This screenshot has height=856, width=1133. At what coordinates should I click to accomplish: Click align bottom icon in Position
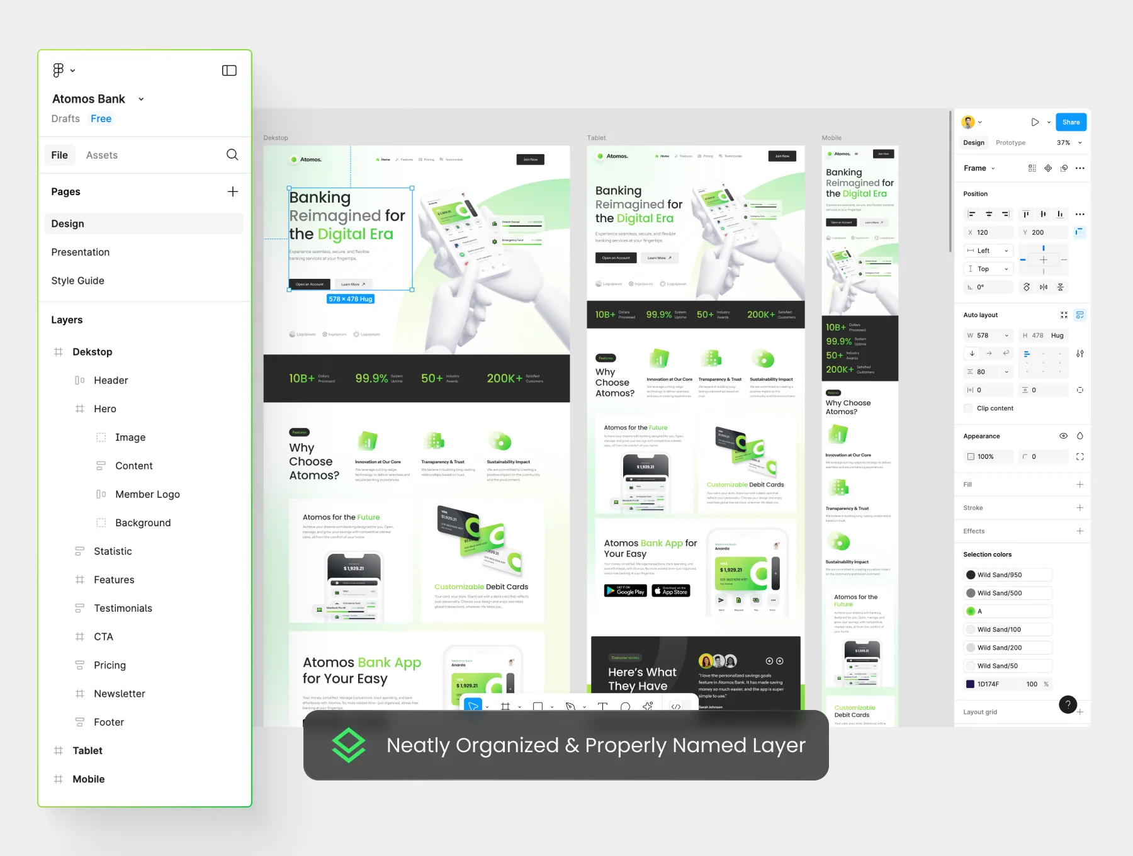click(x=1060, y=214)
